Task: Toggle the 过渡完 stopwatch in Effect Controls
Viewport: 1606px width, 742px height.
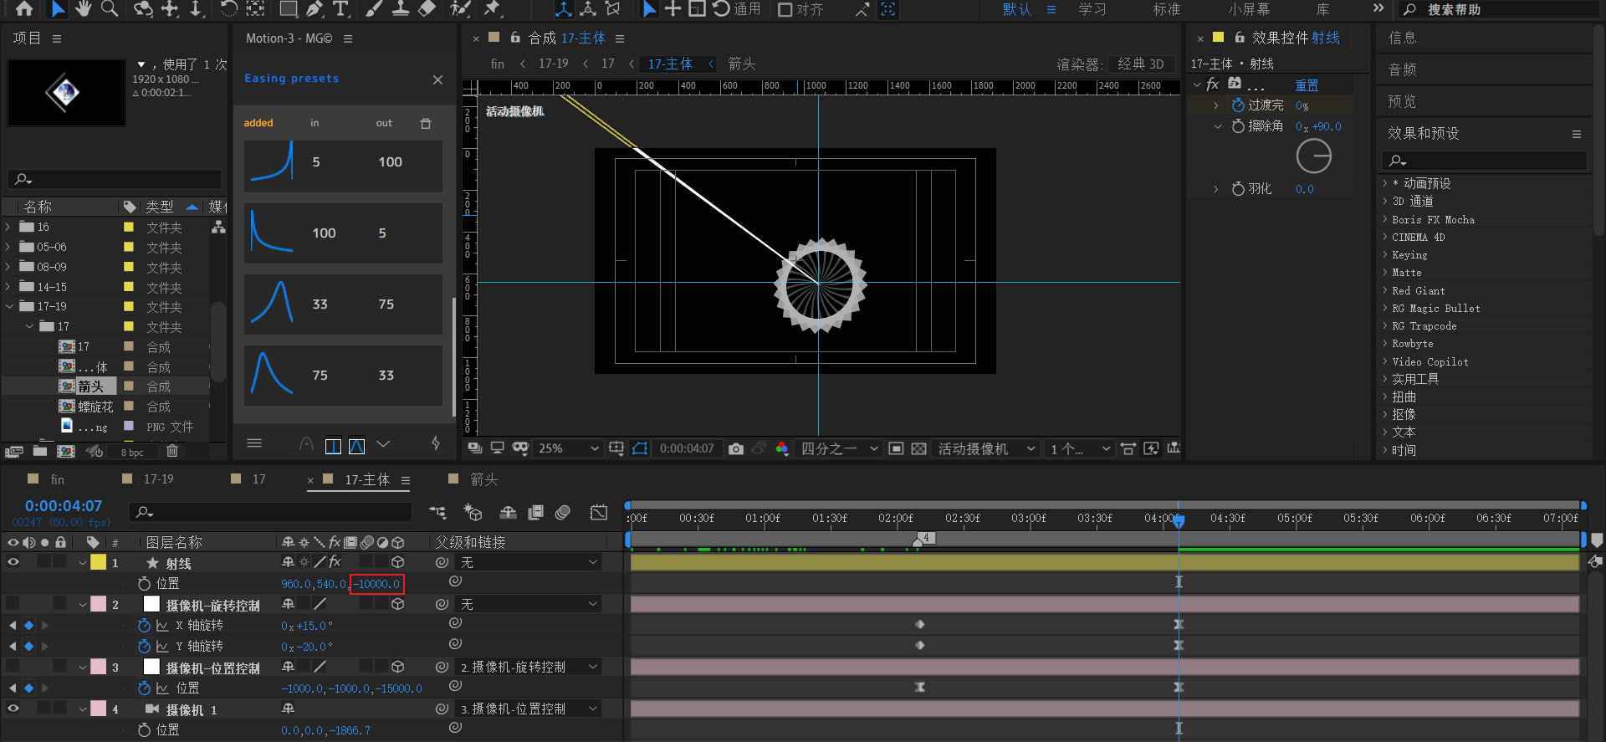Action: (1238, 105)
